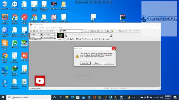Switch to the Timer/Counter instruction tab
Viewport: 179px width, 100px height.
86,39
